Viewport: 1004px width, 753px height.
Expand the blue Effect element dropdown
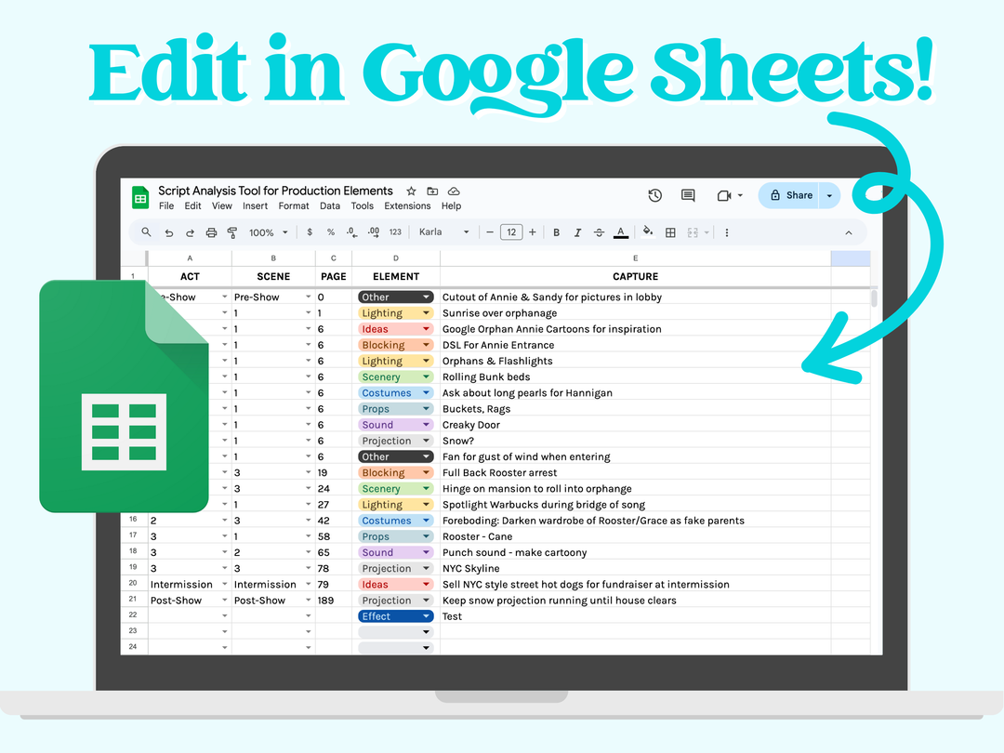point(426,616)
